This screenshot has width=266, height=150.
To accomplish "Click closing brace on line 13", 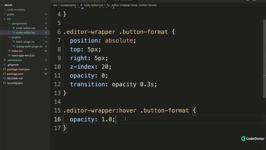I will [65, 93].
